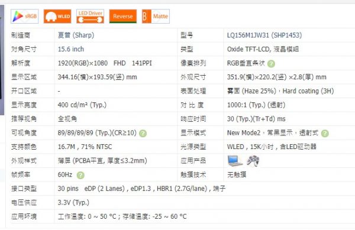Click the sRGB color gamut badge
The image size is (355, 230).
25,17
